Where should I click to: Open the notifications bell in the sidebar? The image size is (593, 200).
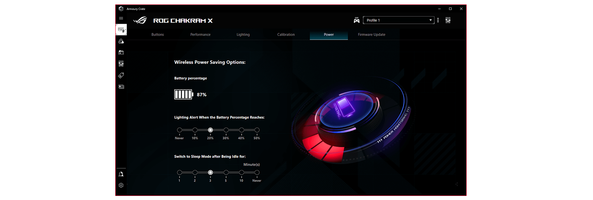coord(121,174)
